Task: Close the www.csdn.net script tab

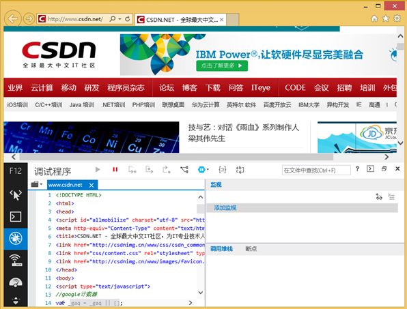Action: [92, 185]
